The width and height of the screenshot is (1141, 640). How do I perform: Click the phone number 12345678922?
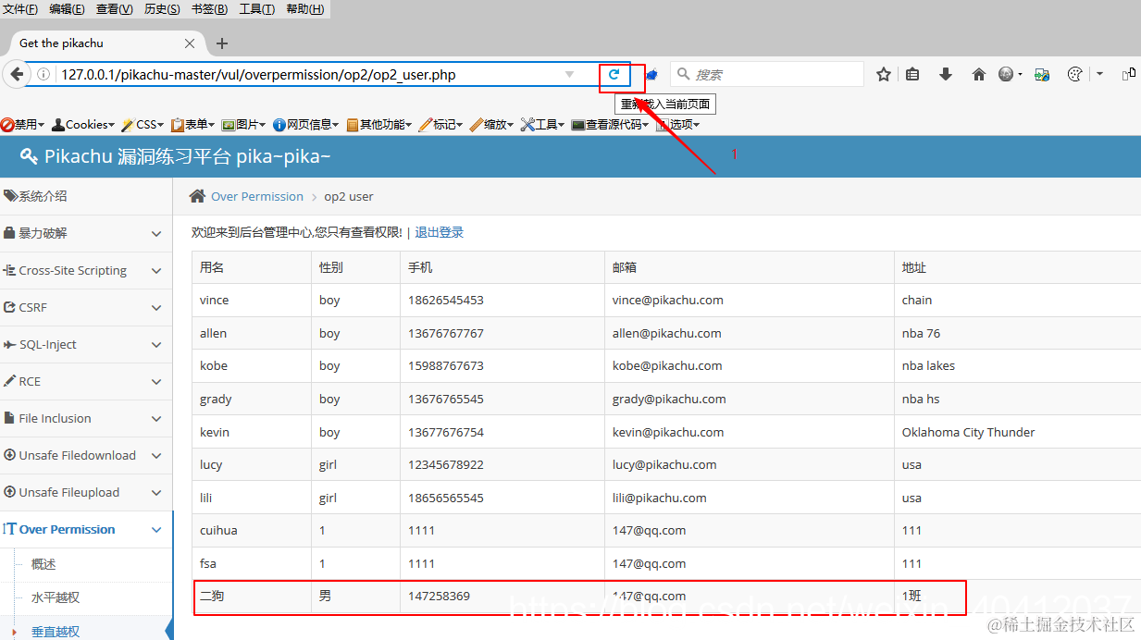pyautogui.click(x=446, y=464)
